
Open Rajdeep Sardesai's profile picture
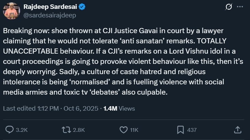12,11
